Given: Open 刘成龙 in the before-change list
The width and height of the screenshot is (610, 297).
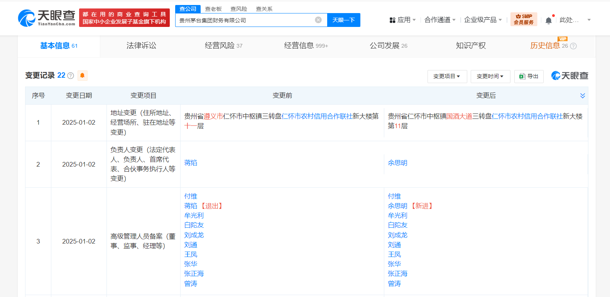Looking at the screenshot, I should point(194,235).
